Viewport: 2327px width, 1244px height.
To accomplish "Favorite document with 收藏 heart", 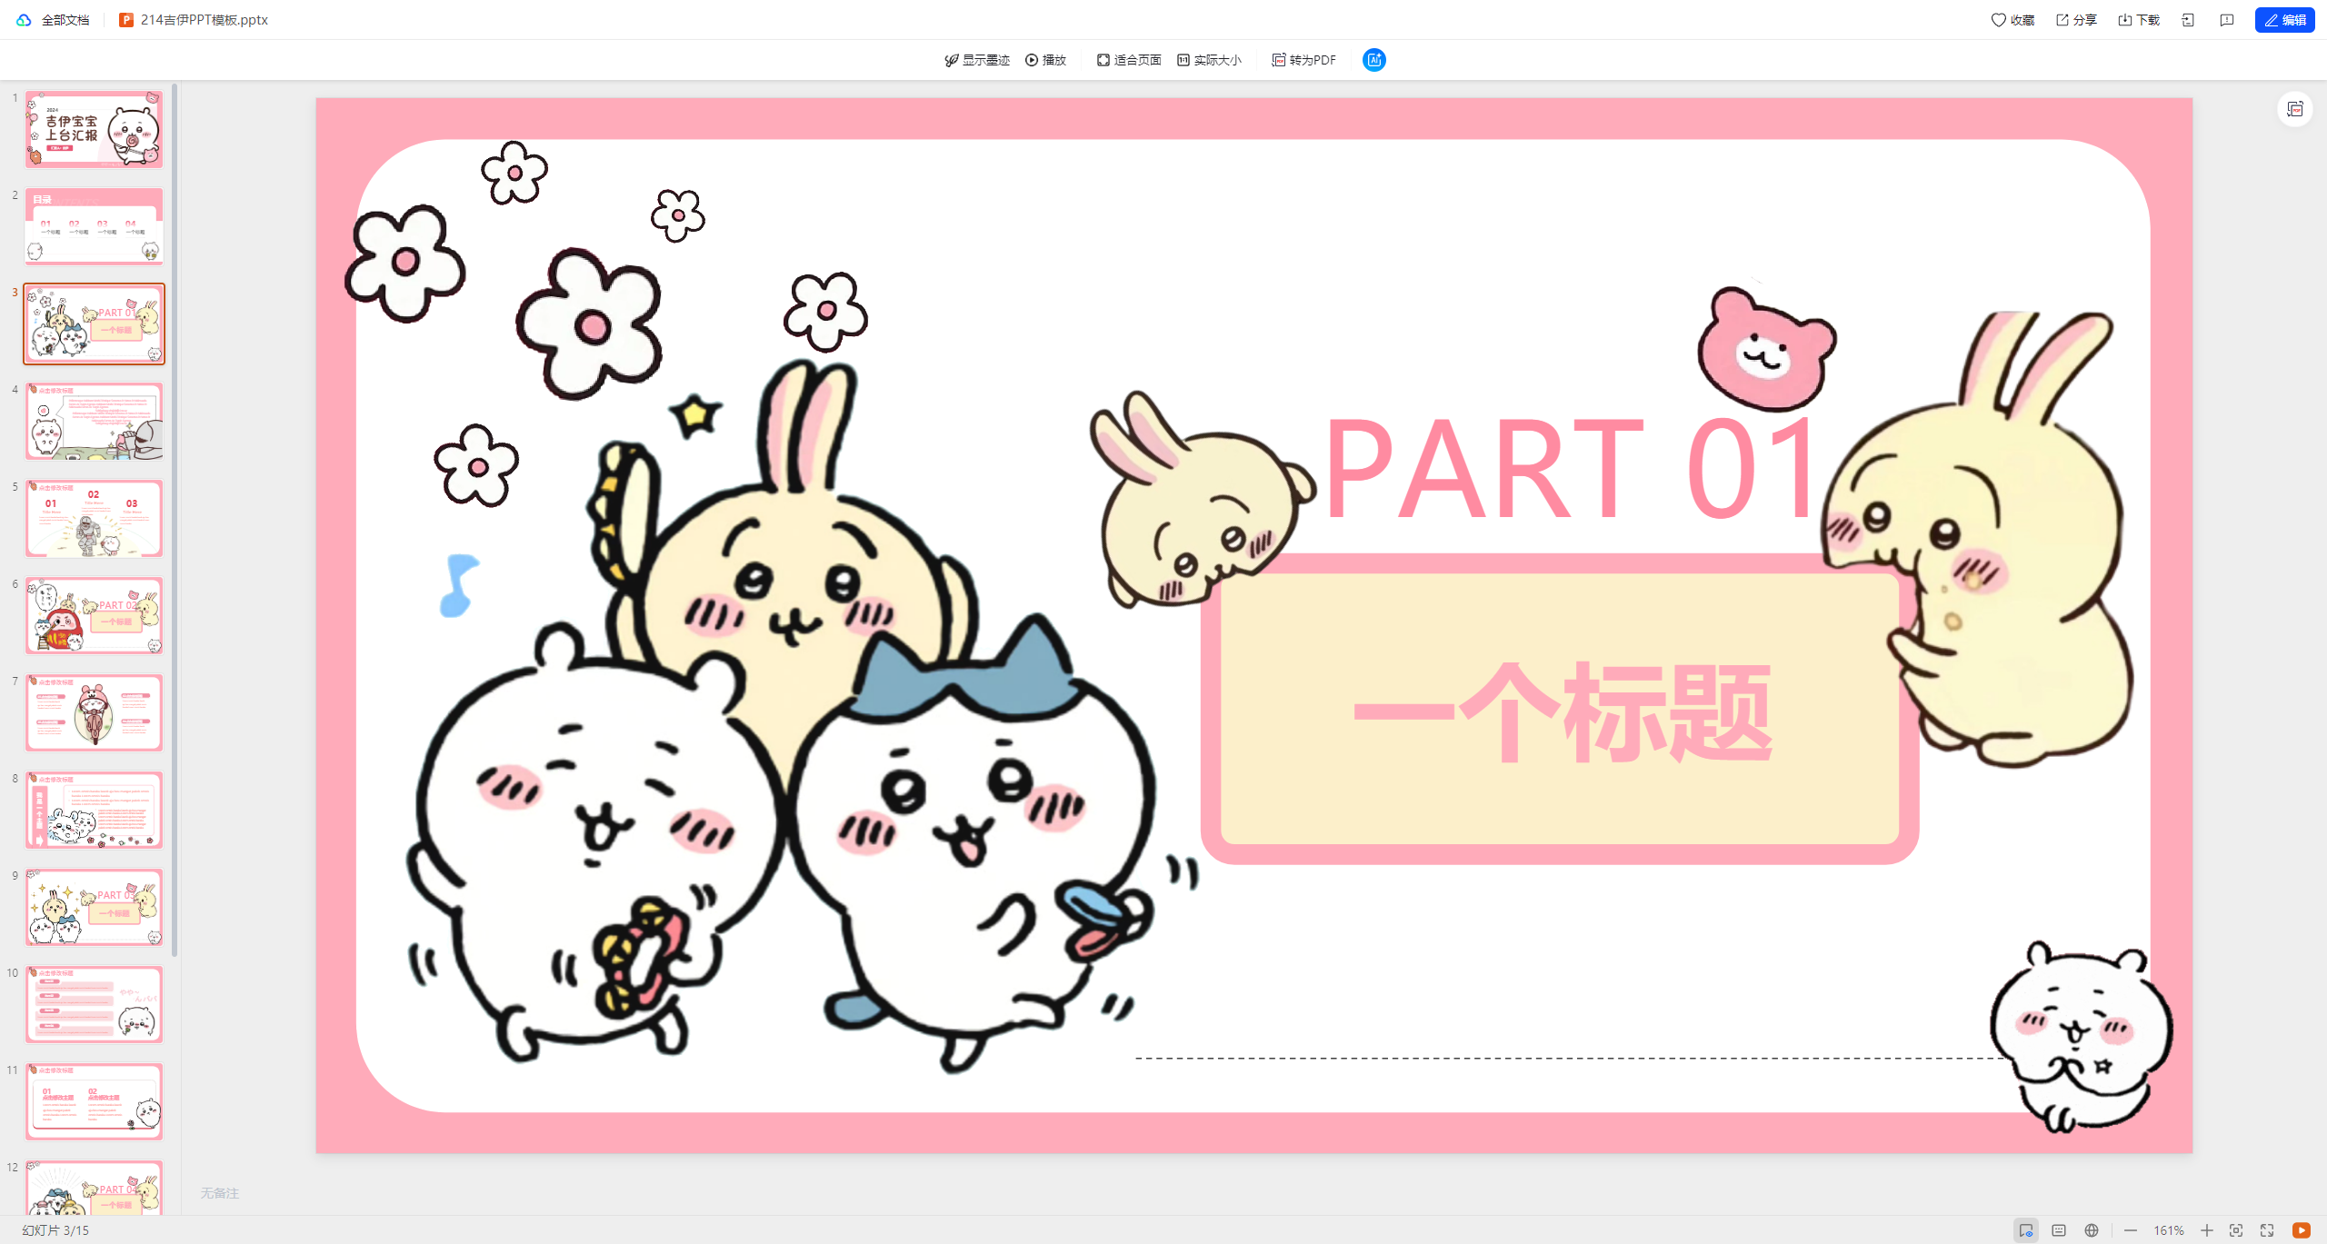I will pos(2012,20).
